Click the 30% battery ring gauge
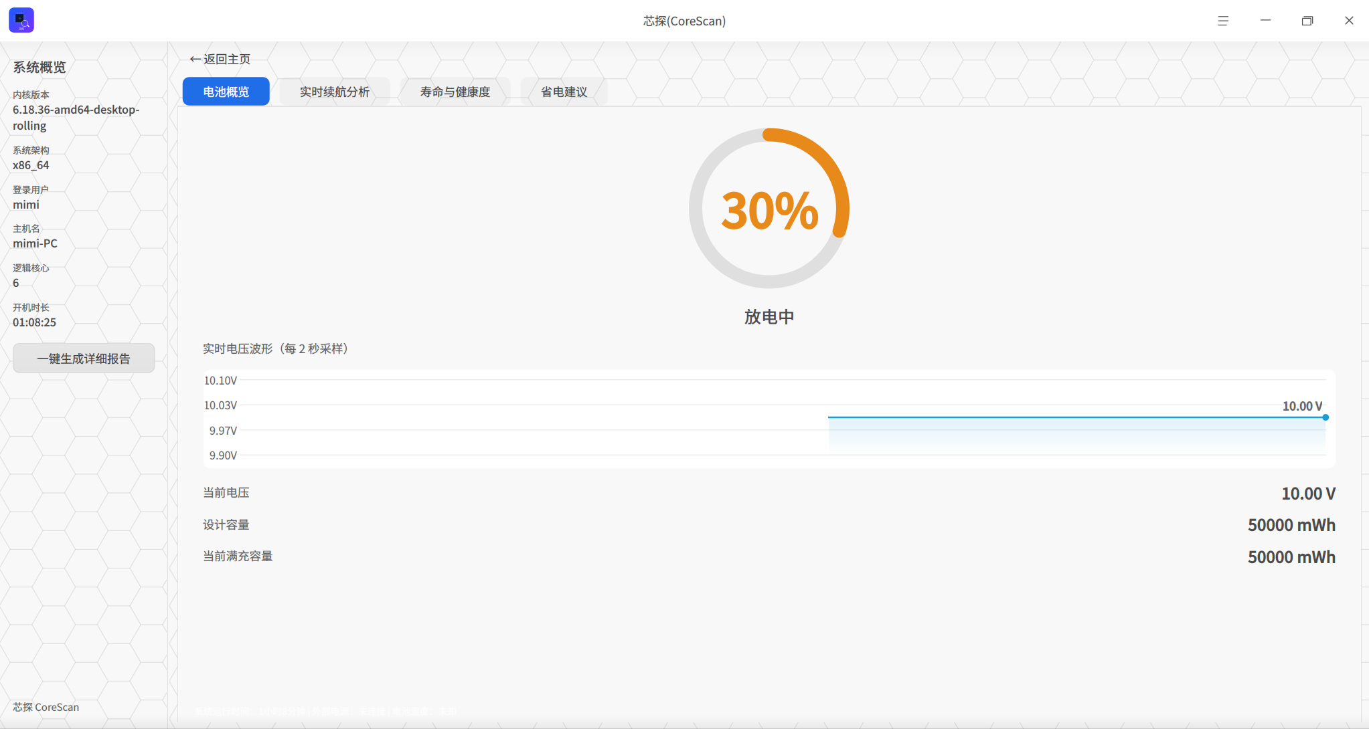Viewport: 1369px width, 729px height. pyautogui.click(x=769, y=209)
